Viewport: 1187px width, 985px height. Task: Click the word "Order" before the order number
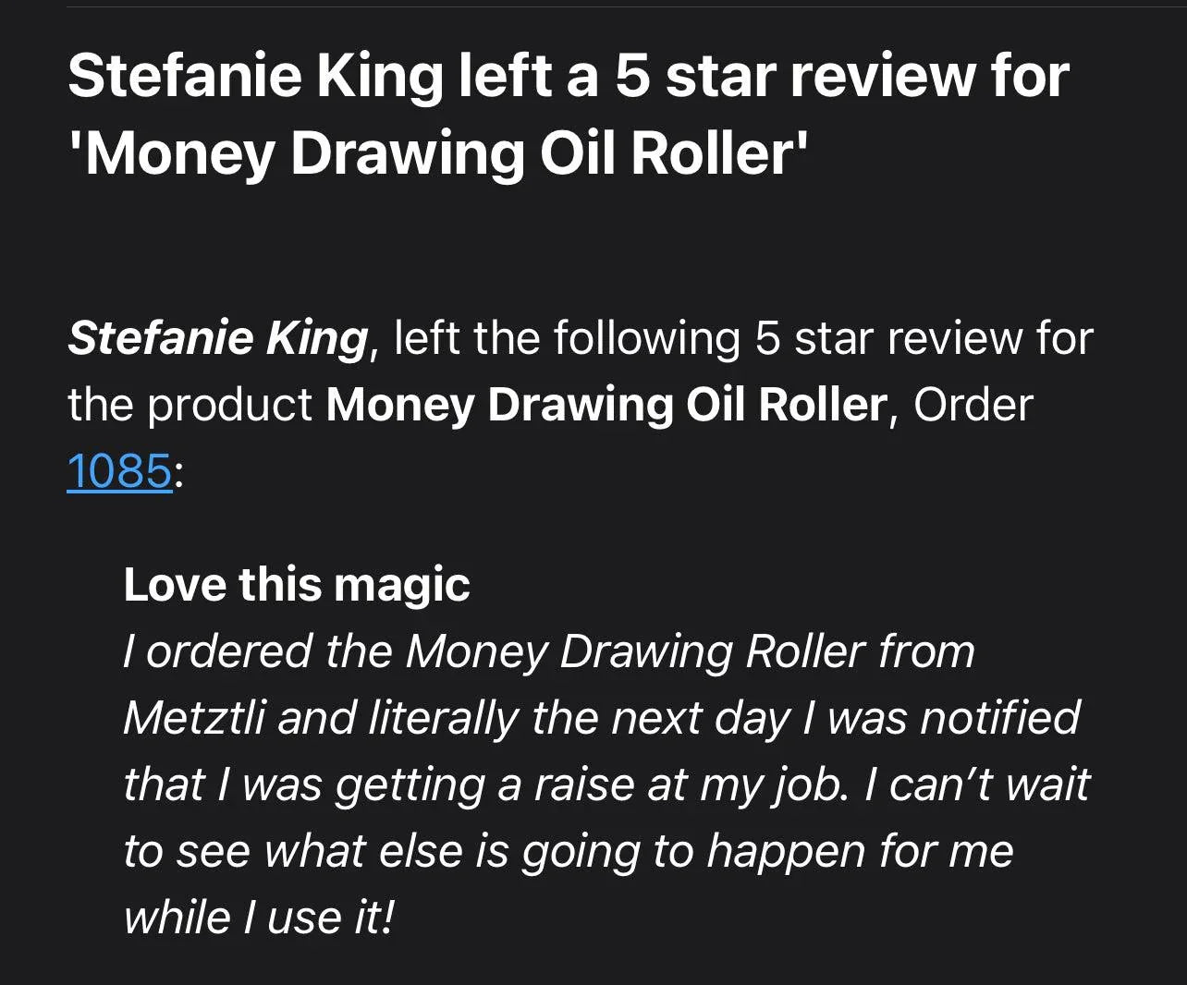(973, 405)
